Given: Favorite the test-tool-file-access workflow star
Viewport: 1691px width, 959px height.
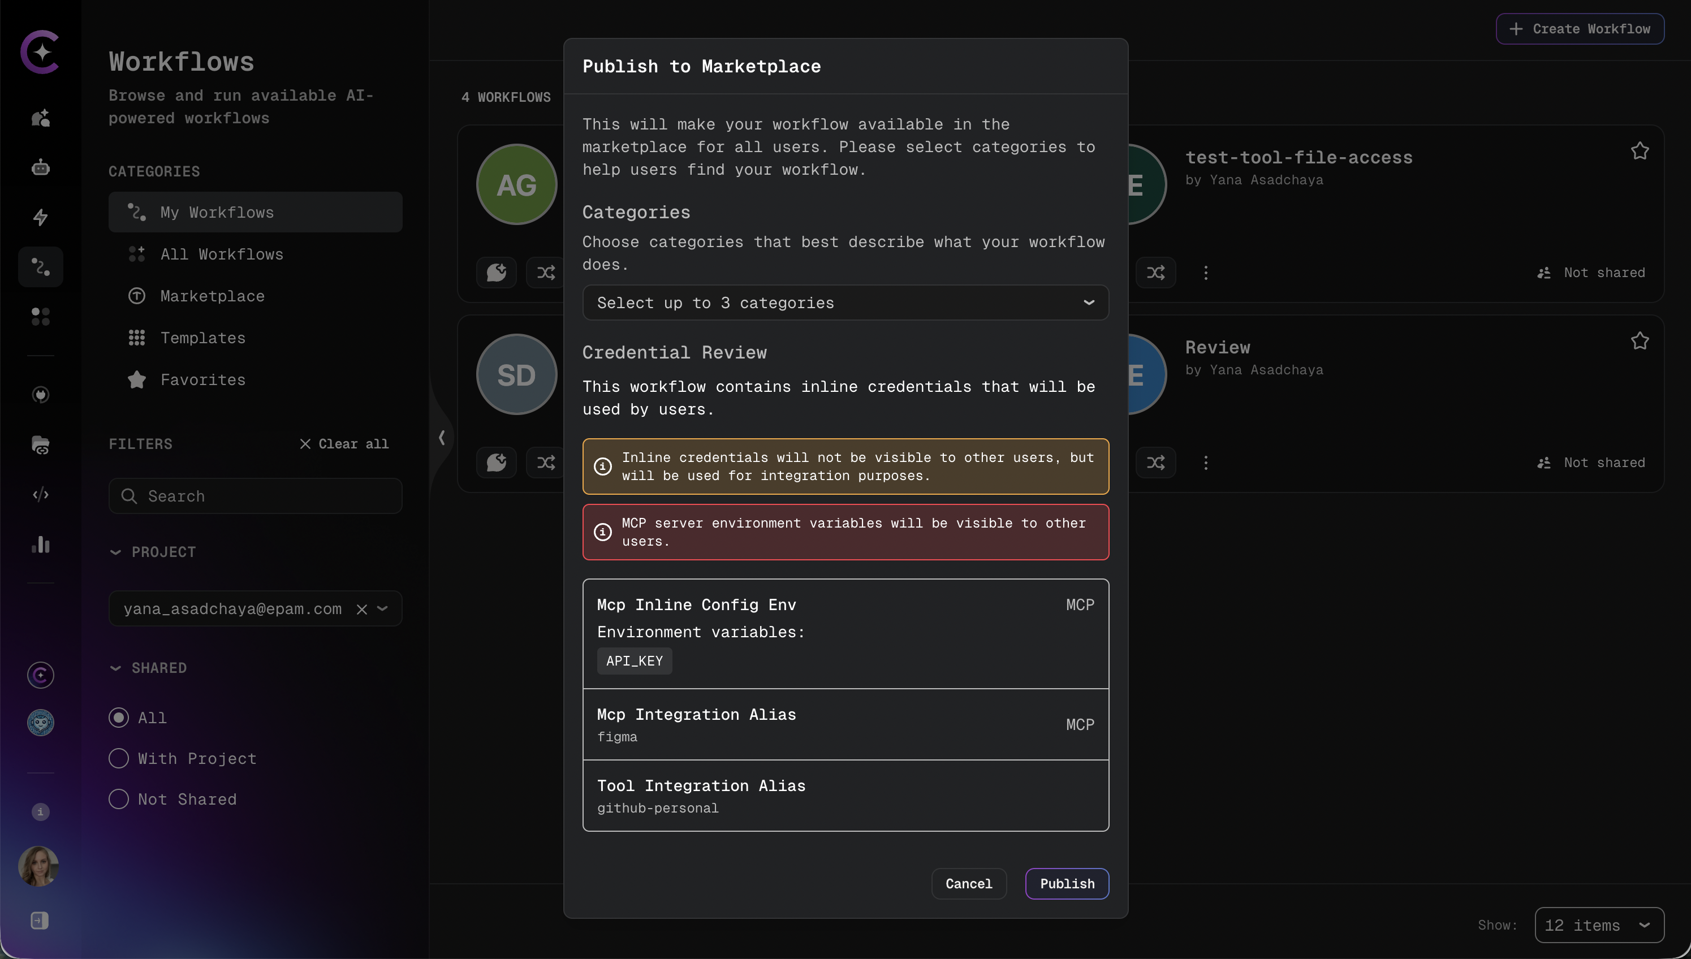Looking at the screenshot, I should 1640,151.
